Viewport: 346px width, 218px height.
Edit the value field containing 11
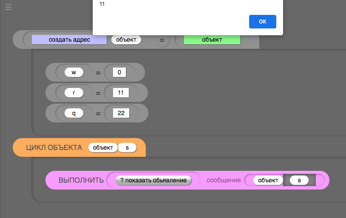121,93
